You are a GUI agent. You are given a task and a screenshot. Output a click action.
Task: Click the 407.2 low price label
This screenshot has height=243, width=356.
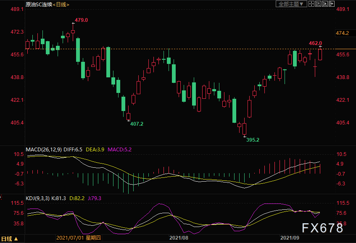(137, 124)
